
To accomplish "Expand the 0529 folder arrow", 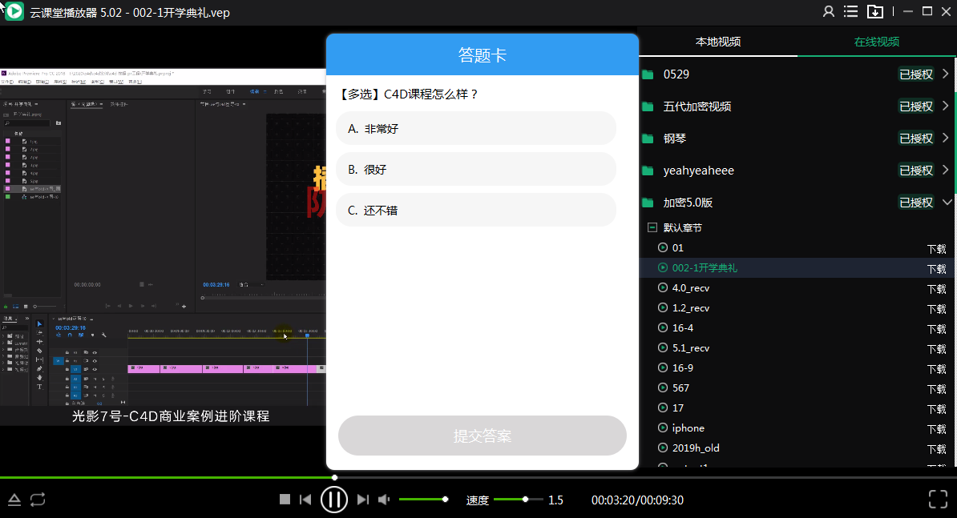I will 947,74.
